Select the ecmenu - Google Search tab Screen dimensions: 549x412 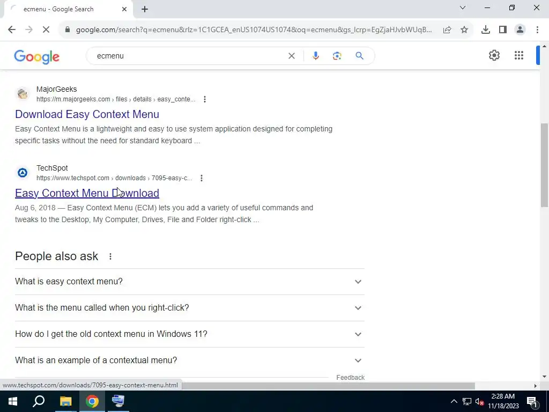68,9
